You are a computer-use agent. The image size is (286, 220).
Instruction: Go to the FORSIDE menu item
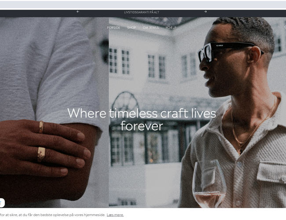pyautogui.click(x=114, y=28)
